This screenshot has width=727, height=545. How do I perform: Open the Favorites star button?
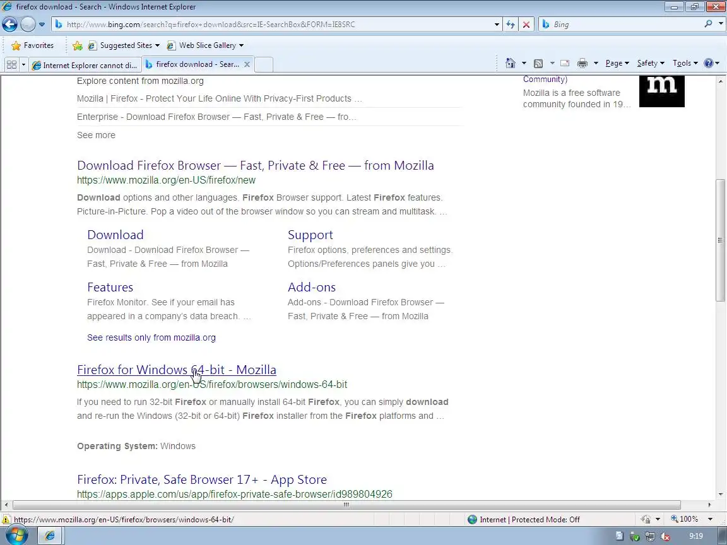coord(32,45)
